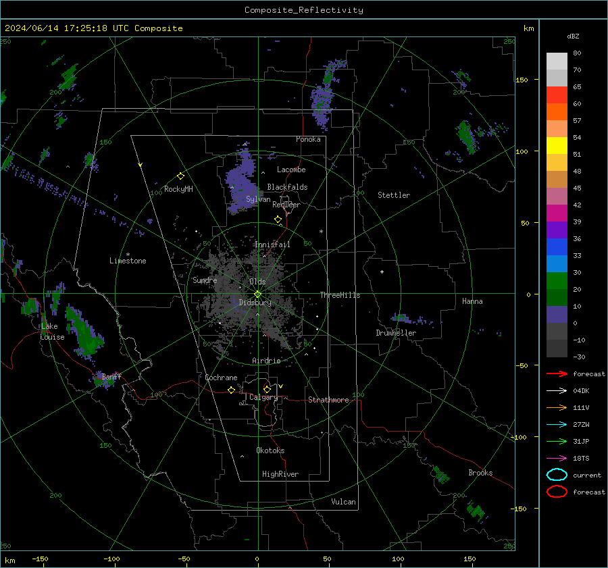
Task: Select the white 04DK arrow legend symbol
Action: [557, 391]
